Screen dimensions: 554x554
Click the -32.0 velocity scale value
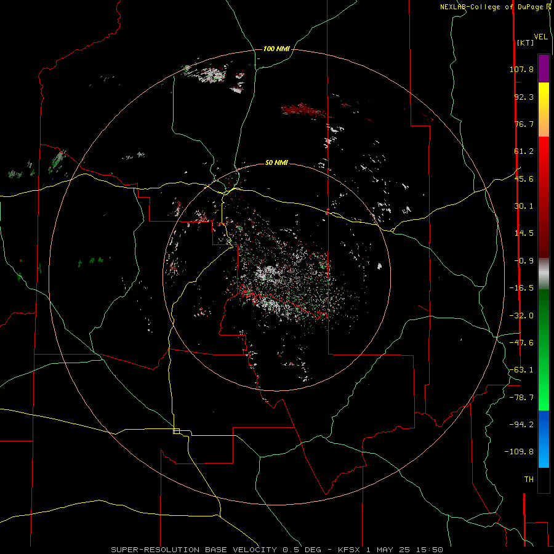521,316
